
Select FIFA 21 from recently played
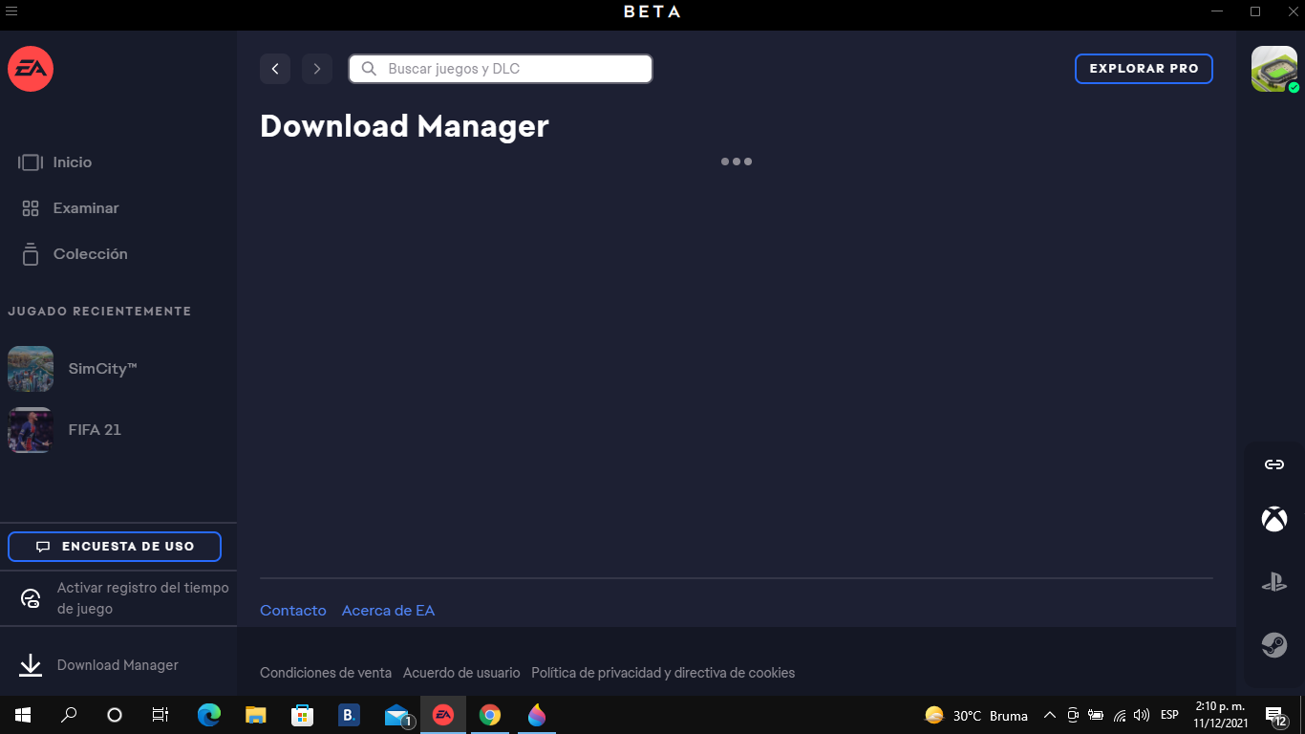(65, 430)
